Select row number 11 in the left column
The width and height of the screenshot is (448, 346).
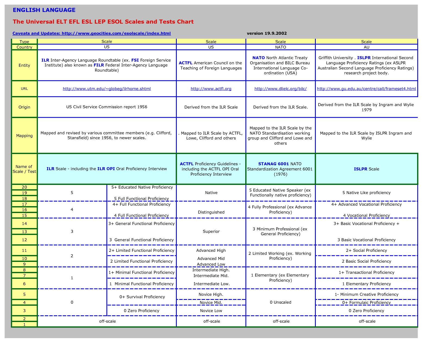(x=24, y=250)
